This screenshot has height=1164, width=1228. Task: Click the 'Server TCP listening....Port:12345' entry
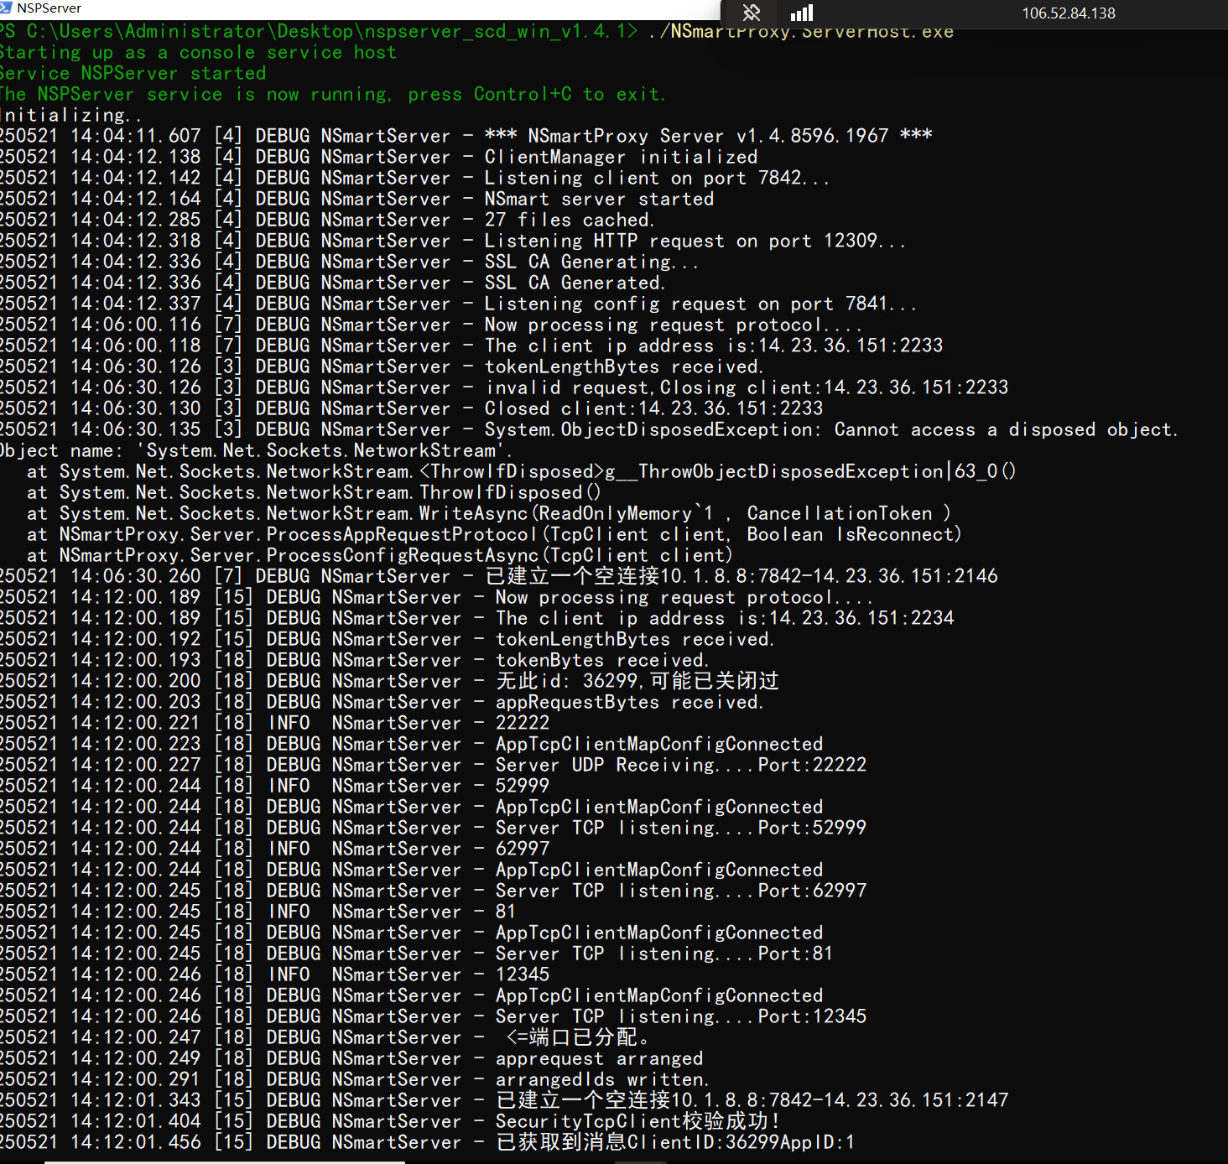coord(434,1017)
